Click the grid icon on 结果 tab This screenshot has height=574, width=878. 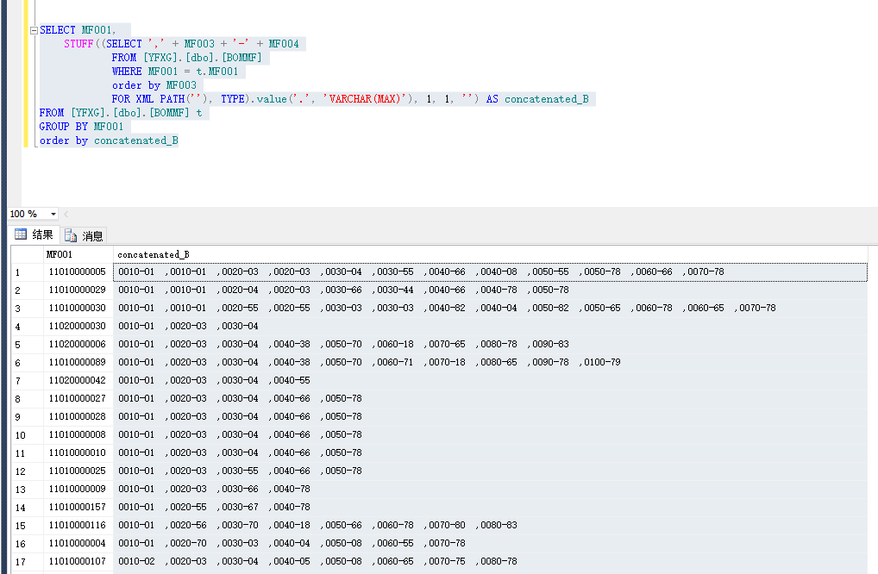click(21, 235)
